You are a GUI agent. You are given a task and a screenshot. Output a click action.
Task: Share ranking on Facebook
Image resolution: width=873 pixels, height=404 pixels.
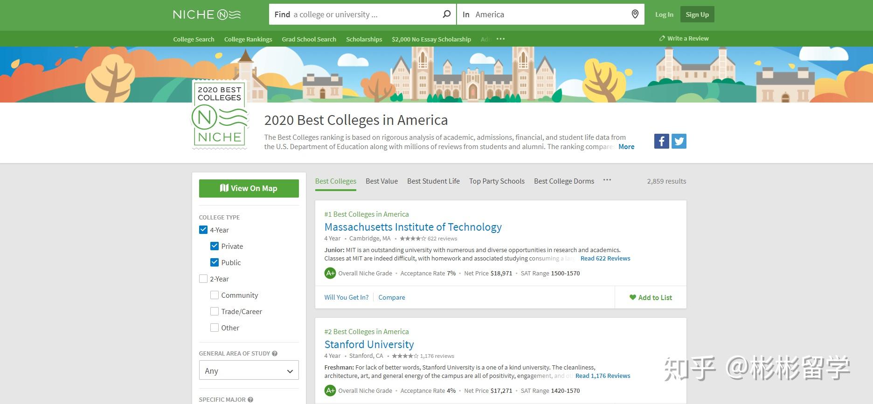[x=661, y=141]
